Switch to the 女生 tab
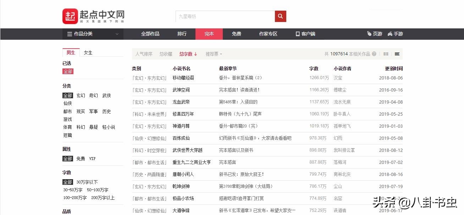 88,53
